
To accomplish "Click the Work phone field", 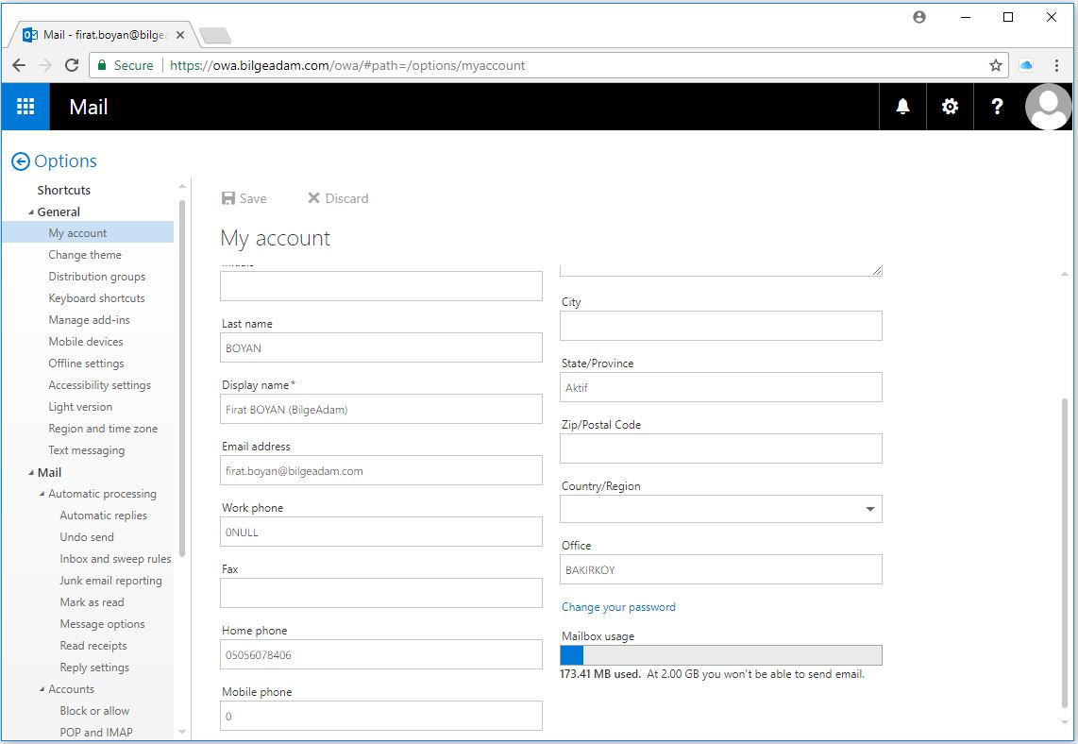I will click(x=380, y=532).
